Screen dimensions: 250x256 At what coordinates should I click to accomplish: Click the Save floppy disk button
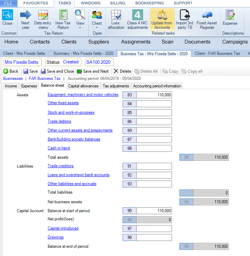[30, 71]
